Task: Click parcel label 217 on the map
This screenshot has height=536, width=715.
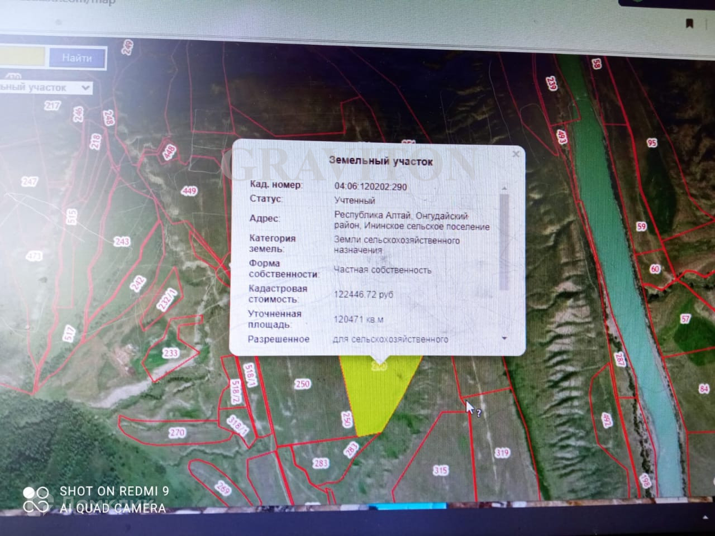Action: click(53, 106)
